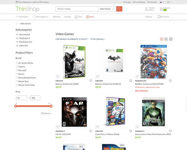This screenshot has width=187, height=150.
Task: Open the Video Games search category dropdown
Action: click(x=107, y=9)
